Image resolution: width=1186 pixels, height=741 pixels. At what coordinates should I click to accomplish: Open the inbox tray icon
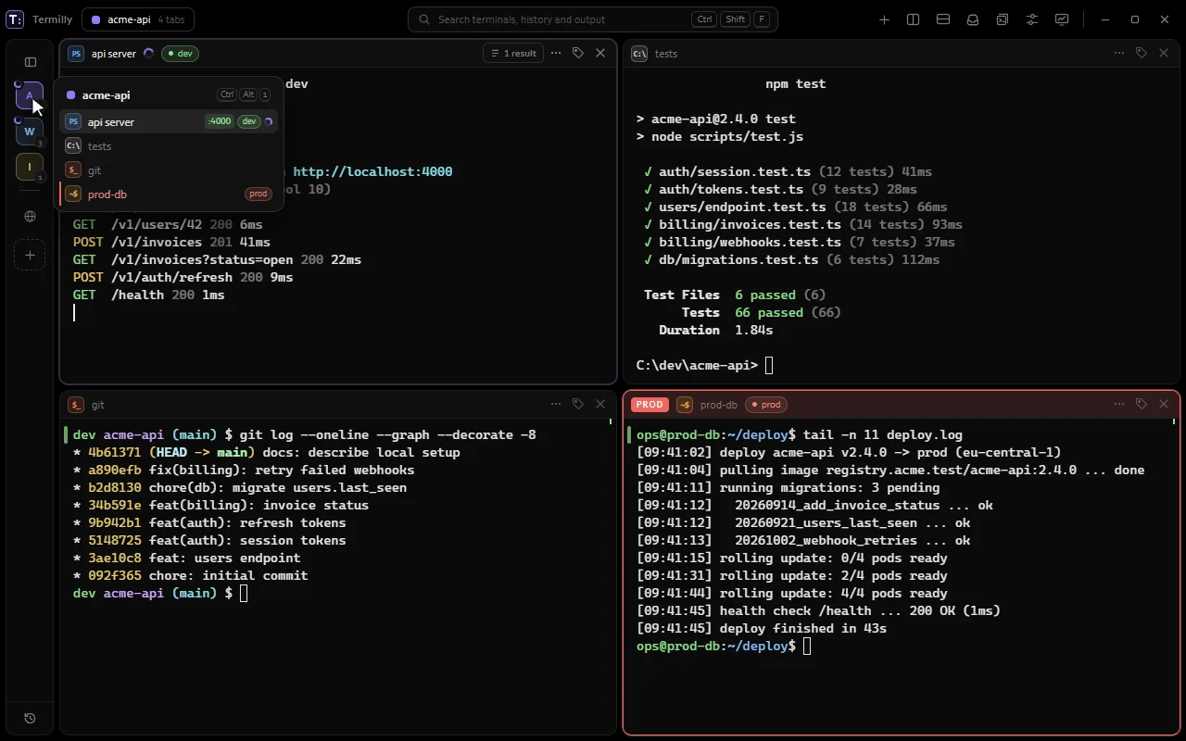pos(973,19)
